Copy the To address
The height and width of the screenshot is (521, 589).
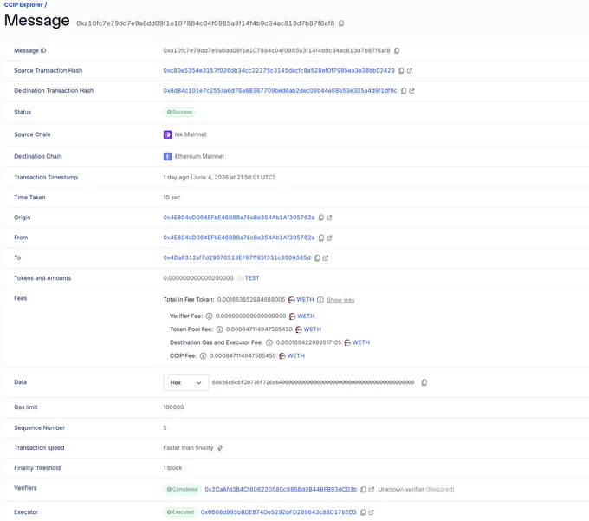click(x=317, y=257)
